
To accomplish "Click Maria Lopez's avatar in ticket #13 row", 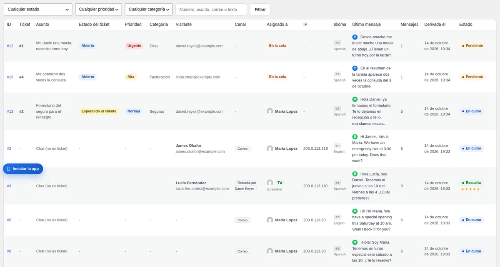I will pyautogui.click(x=270, y=111).
